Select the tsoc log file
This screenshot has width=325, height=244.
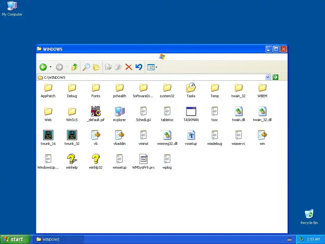coord(215,114)
